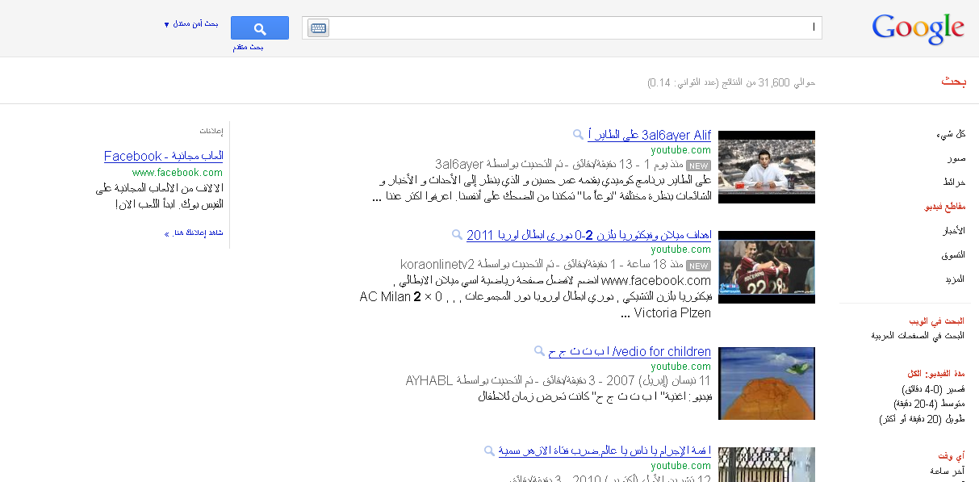The image size is (979, 482).
Task: Filter videos 'متوسط (4-20 دقيقة)'
Action: tap(929, 404)
